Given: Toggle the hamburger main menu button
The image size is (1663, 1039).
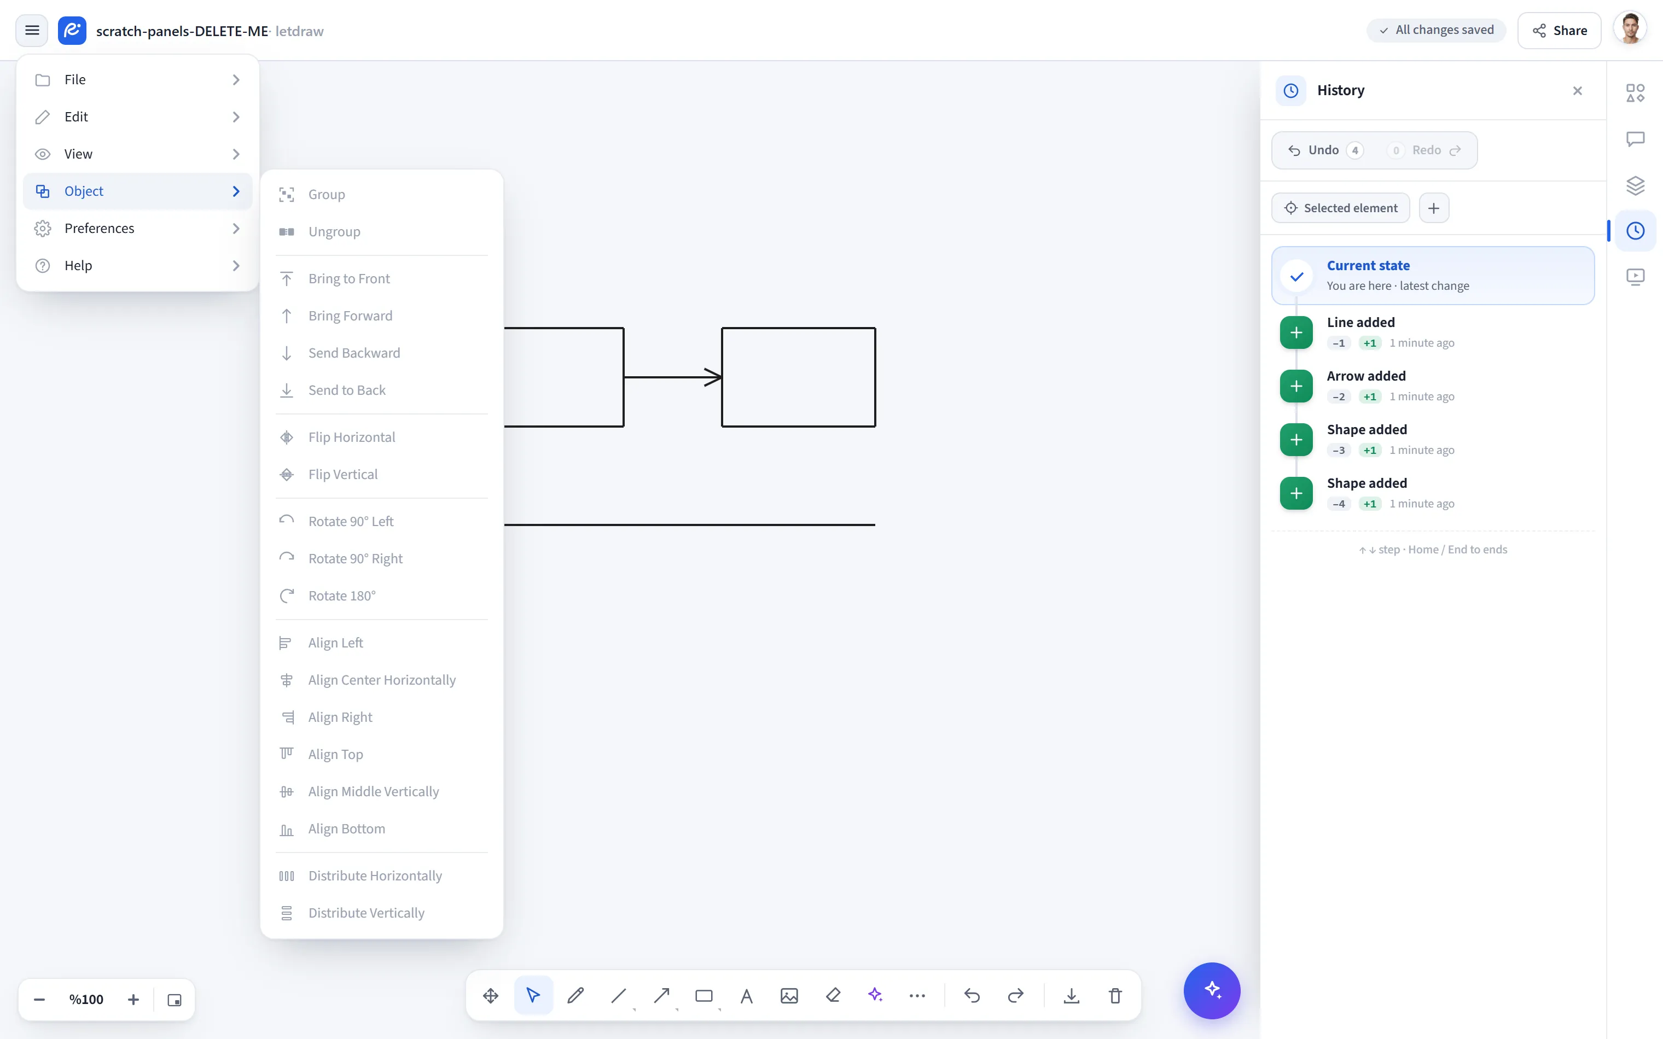Looking at the screenshot, I should (32, 30).
